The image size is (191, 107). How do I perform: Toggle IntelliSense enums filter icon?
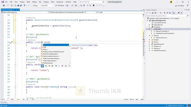59,66
